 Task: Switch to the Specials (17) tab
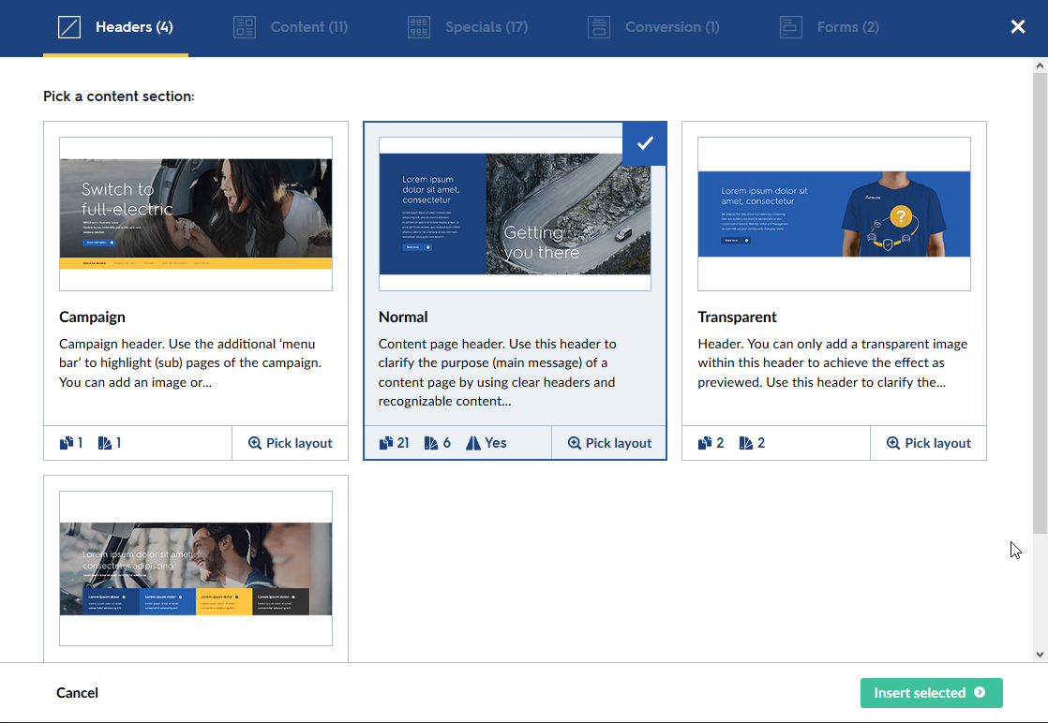click(468, 27)
